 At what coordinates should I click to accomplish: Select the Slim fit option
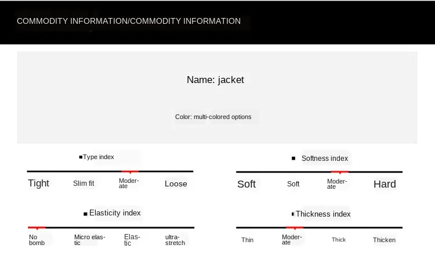[x=84, y=184]
